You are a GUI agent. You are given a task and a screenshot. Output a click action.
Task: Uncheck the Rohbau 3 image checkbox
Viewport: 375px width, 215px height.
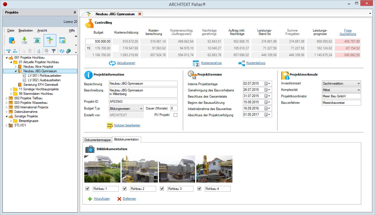[162, 189]
